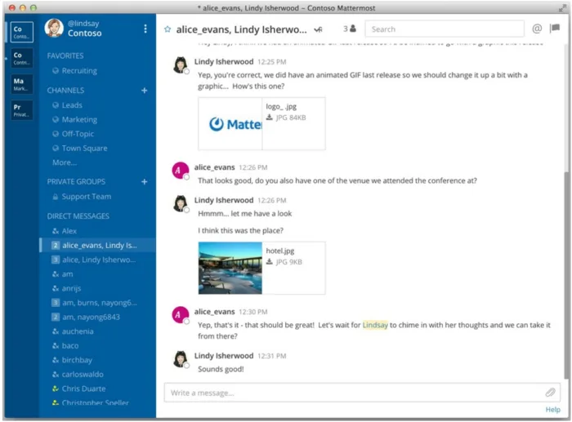The width and height of the screenshot is (572, 422).
Task: Click More... to browse channels
Action: pyautogui.click(x=65, y=162)
